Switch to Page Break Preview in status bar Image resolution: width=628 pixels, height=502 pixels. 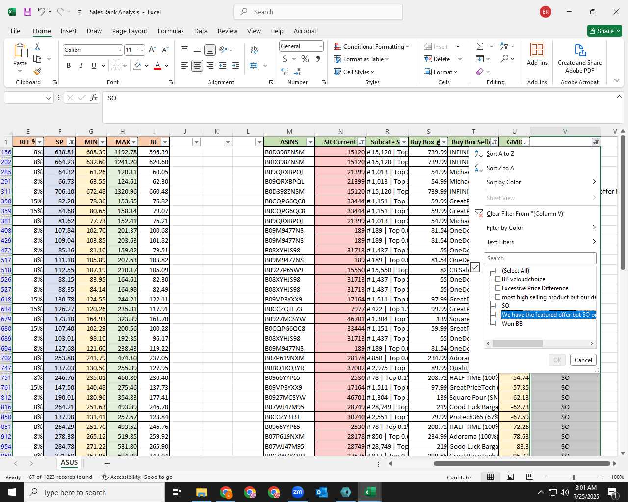[x=530, y=477]
